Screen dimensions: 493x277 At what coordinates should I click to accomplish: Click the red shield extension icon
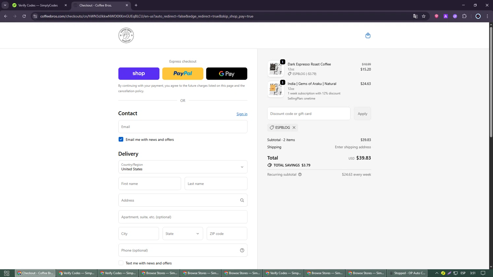tap(436, 16)
